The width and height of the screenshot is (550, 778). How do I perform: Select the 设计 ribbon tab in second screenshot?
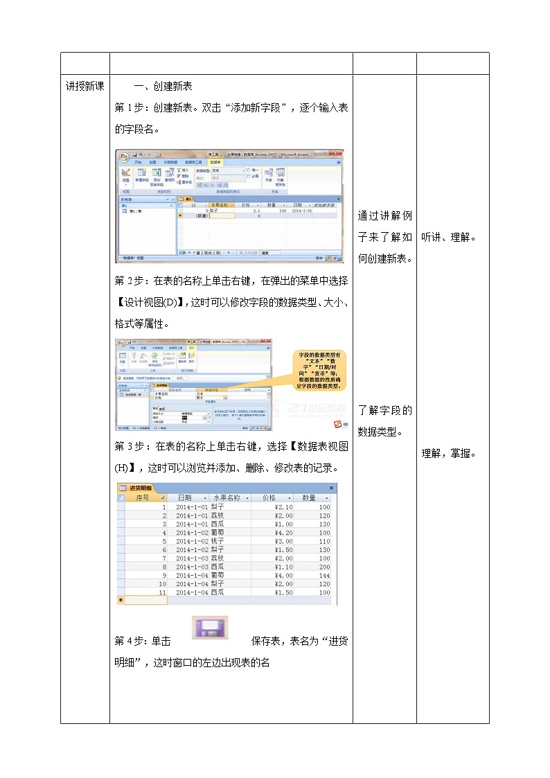pyautogui.click(x=191, y=348)
